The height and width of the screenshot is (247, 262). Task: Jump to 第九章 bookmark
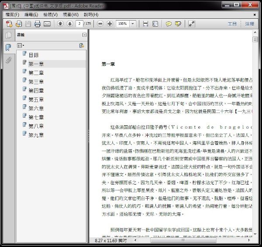(x=36, y=135)
